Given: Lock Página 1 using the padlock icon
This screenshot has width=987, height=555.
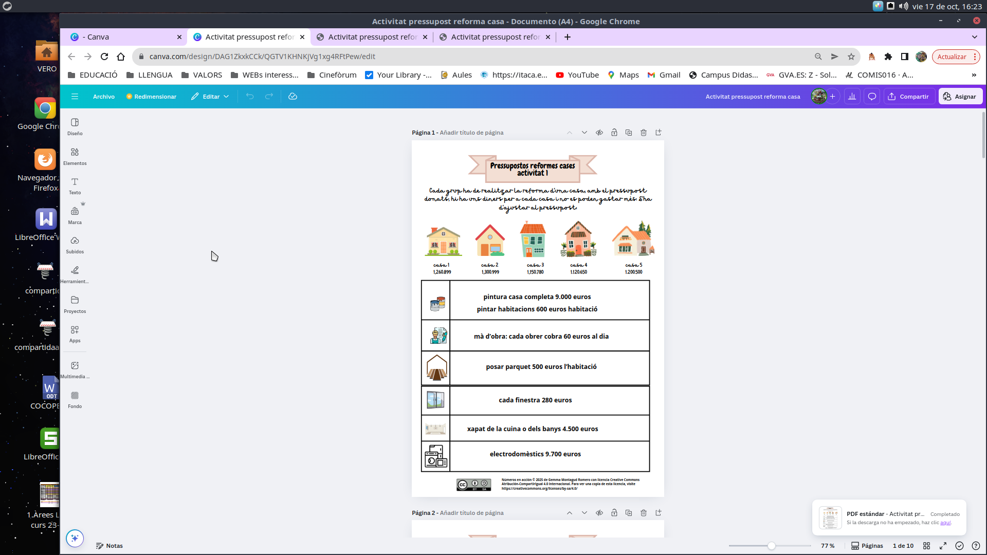Looking at the screenshot, I should 614,133.
